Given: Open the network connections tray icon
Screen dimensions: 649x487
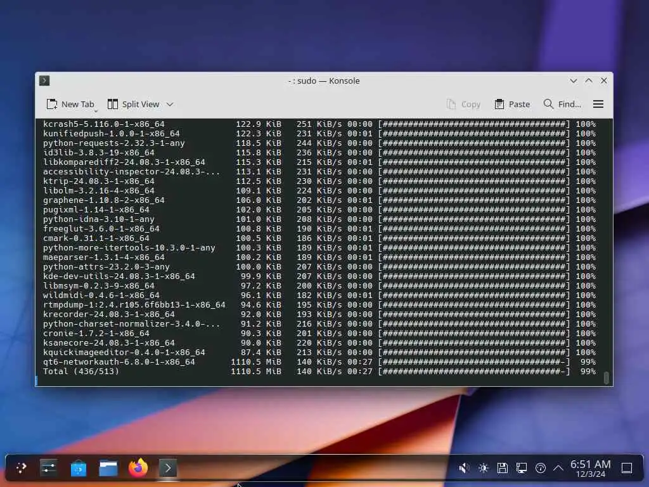Looking at the screenshot, I should [522, 468].
